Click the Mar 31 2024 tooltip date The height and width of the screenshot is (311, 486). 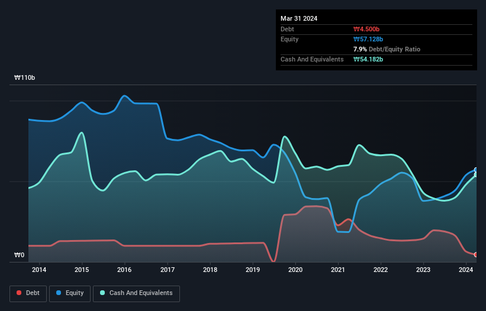299,18
